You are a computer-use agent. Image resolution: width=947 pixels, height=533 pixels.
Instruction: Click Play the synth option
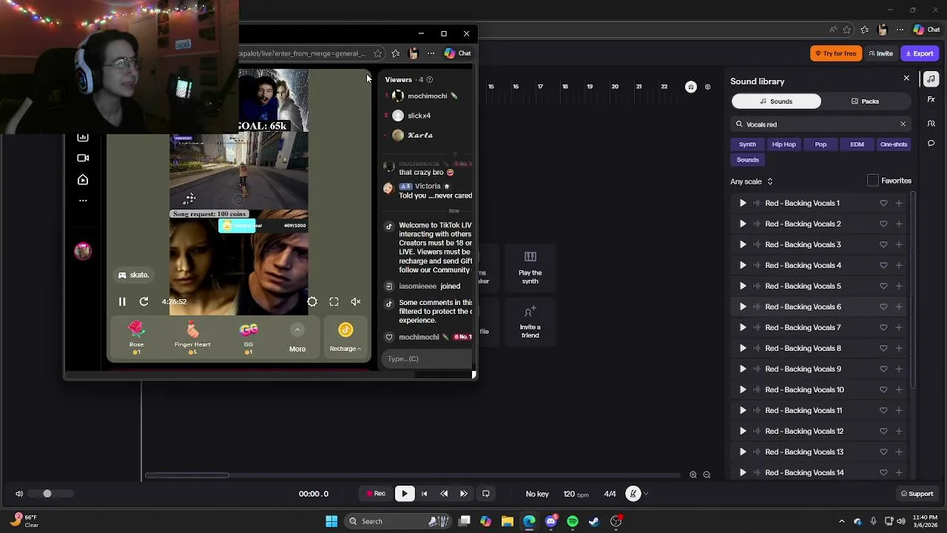click(530, 266)
